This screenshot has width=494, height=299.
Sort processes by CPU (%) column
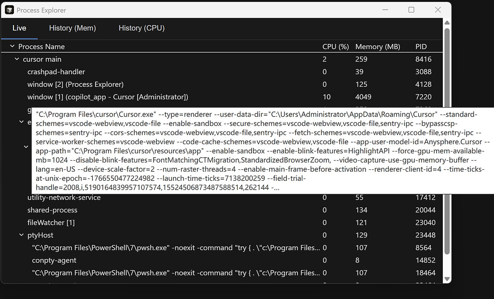[335, 46]
